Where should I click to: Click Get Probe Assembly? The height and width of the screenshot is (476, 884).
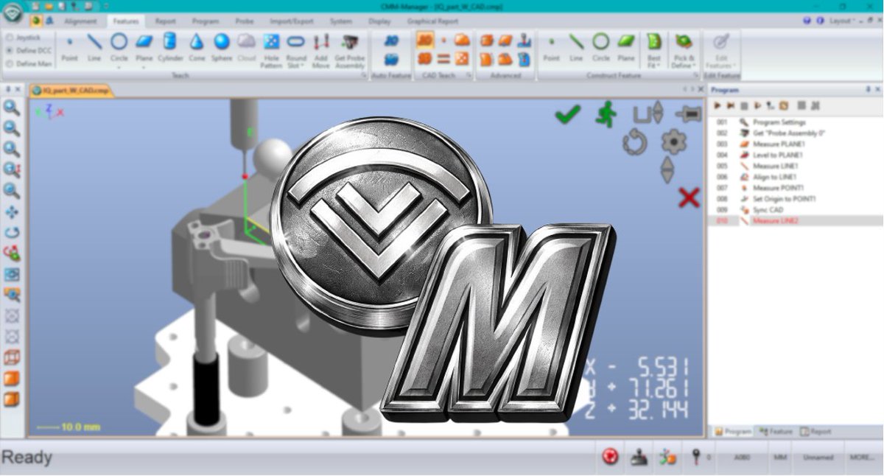(350, 50)
